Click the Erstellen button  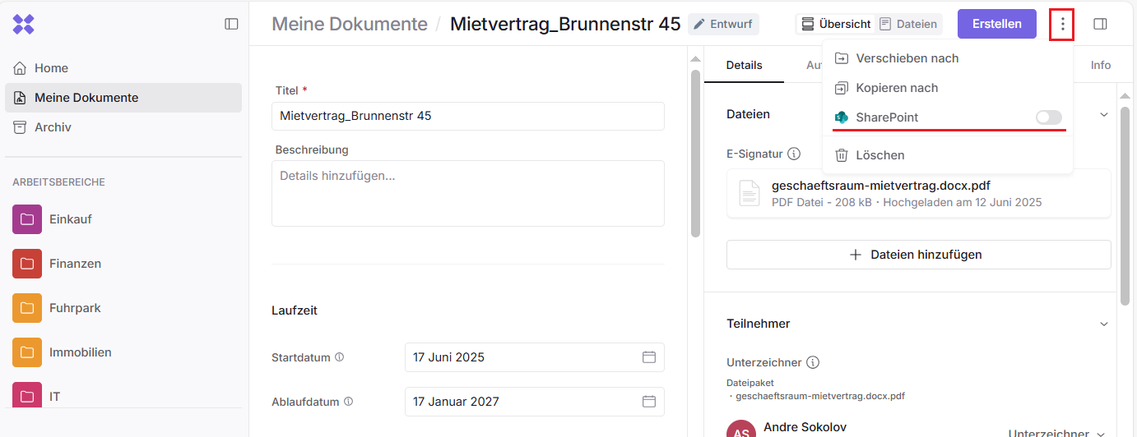tap(996, 24)
